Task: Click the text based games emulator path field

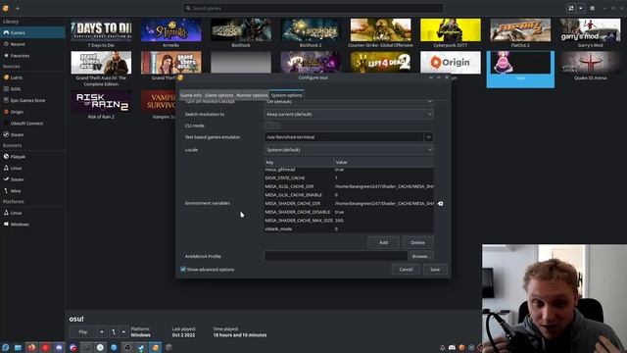Action: click(344, 137)
